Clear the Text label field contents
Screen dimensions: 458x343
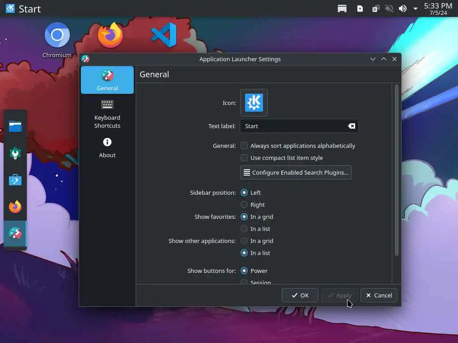[352, 126]
